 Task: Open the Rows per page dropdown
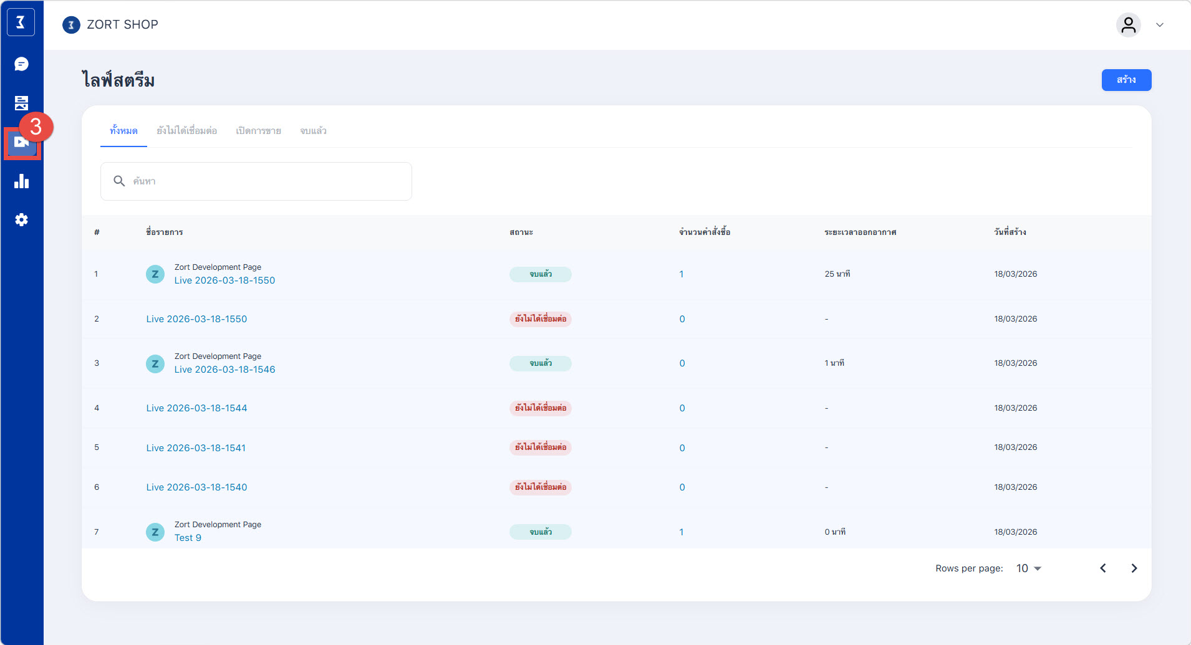[x=1029, y=568]
